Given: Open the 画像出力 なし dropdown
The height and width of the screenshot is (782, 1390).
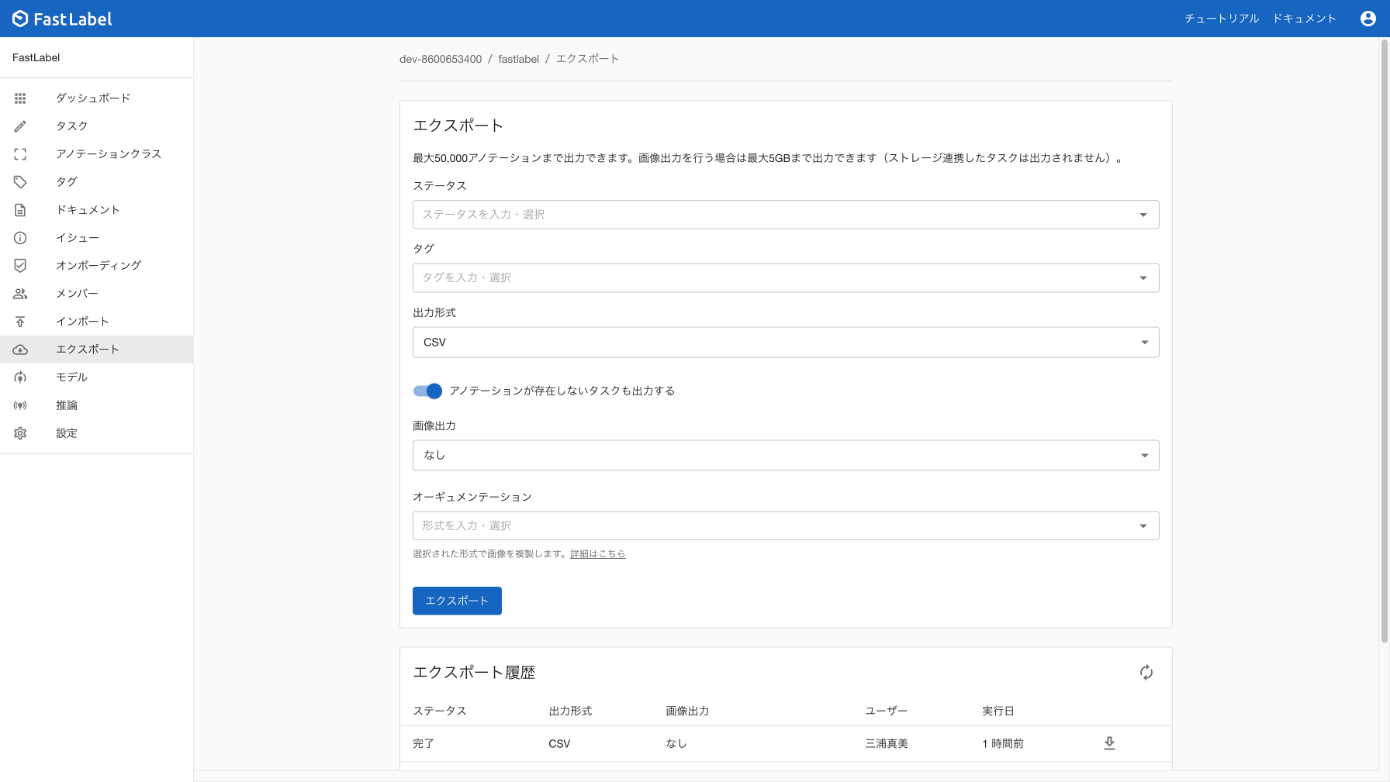Looking at the screenshot, I should [786, 456].
